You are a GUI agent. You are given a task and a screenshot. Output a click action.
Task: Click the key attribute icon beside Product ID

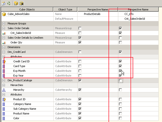4,99
